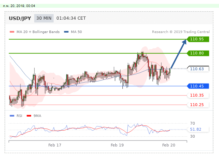Click the 9MA red legend swatch

[x=29, y=116]
